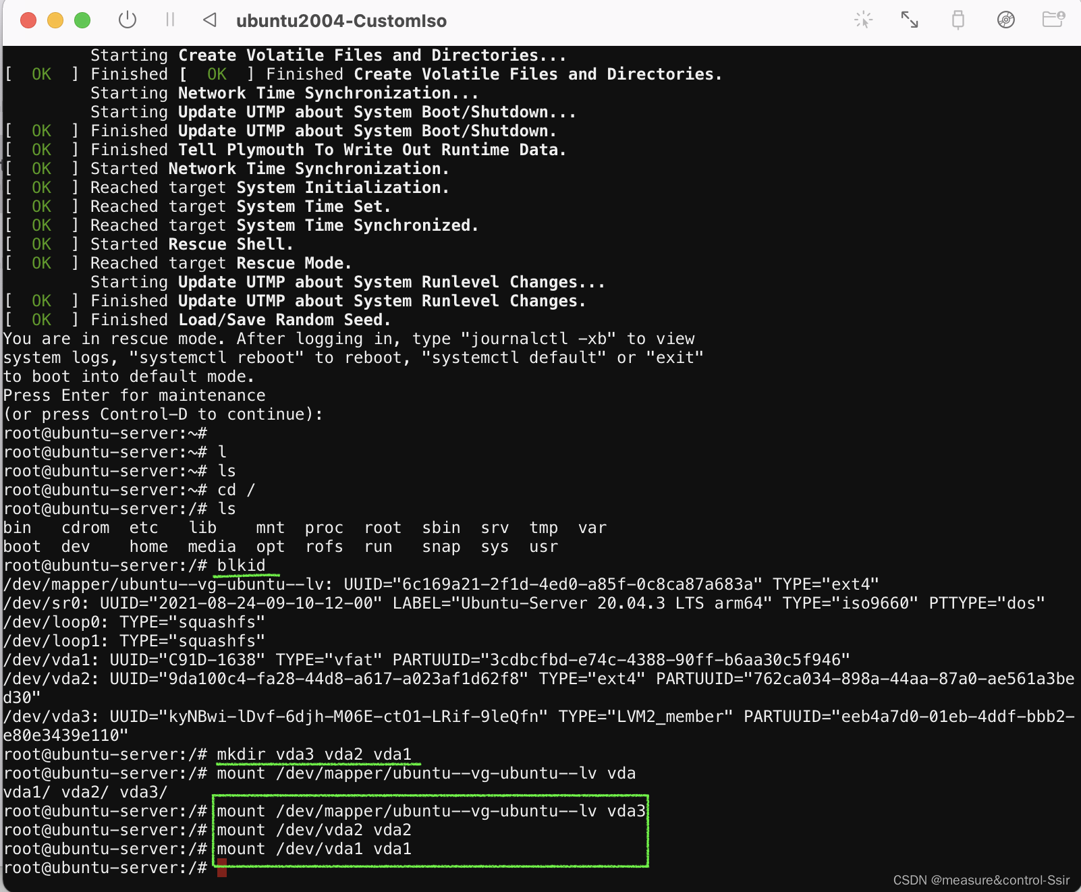Image resolution: width=1081 pixels, height=892 pixels.
Task: Click the disconnect back arrow icon
Action: (209, 20)
